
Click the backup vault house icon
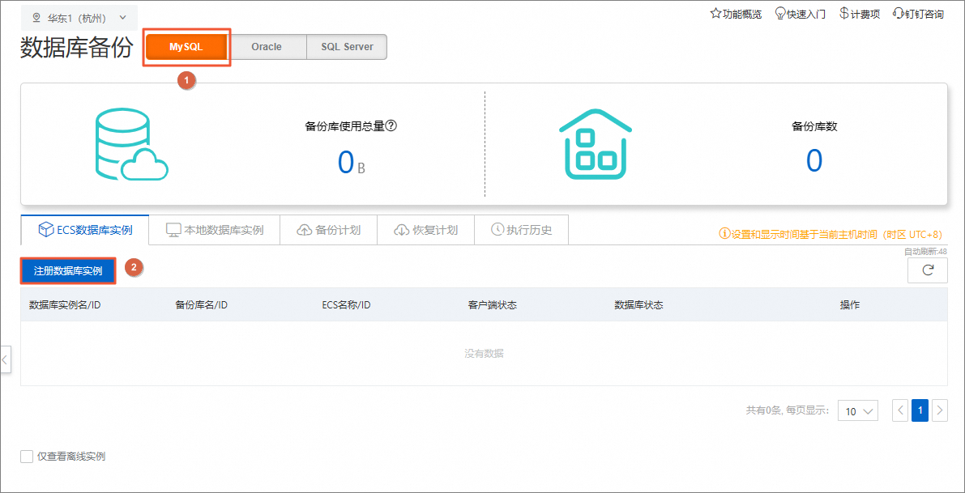pyautogui.click(x=596, y=144)
